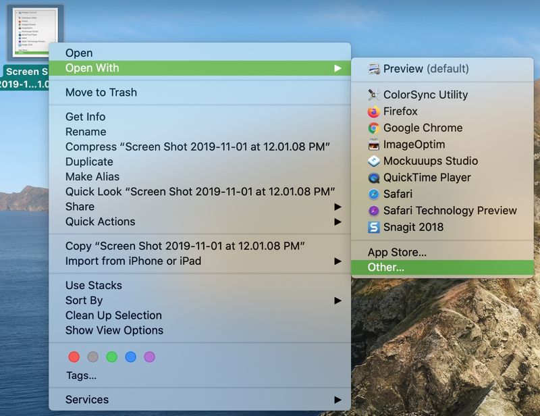Apply the red tag color
Viewport: 540px width, 416px height.
[x=74, y=357]
